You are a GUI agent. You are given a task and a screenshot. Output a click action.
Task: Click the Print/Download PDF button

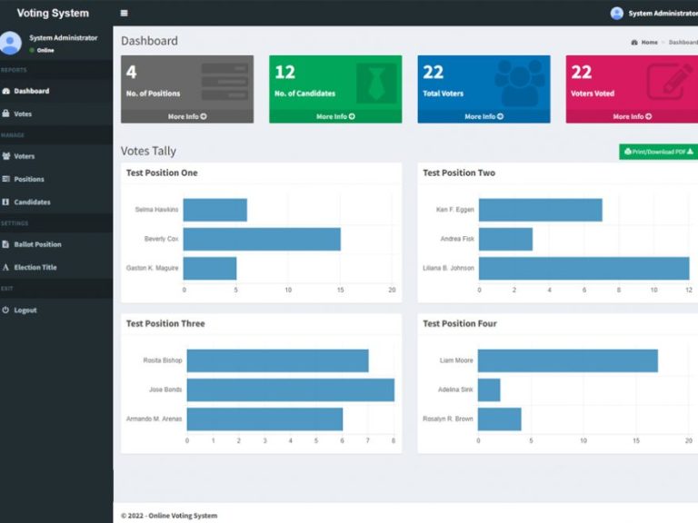tap(658, 152)
